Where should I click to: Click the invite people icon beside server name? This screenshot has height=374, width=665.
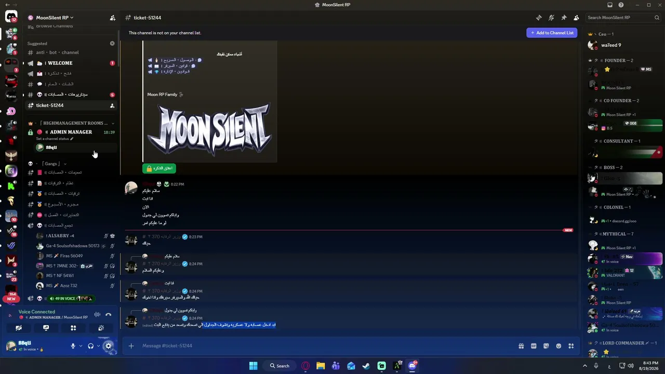[x=112, y=18]
